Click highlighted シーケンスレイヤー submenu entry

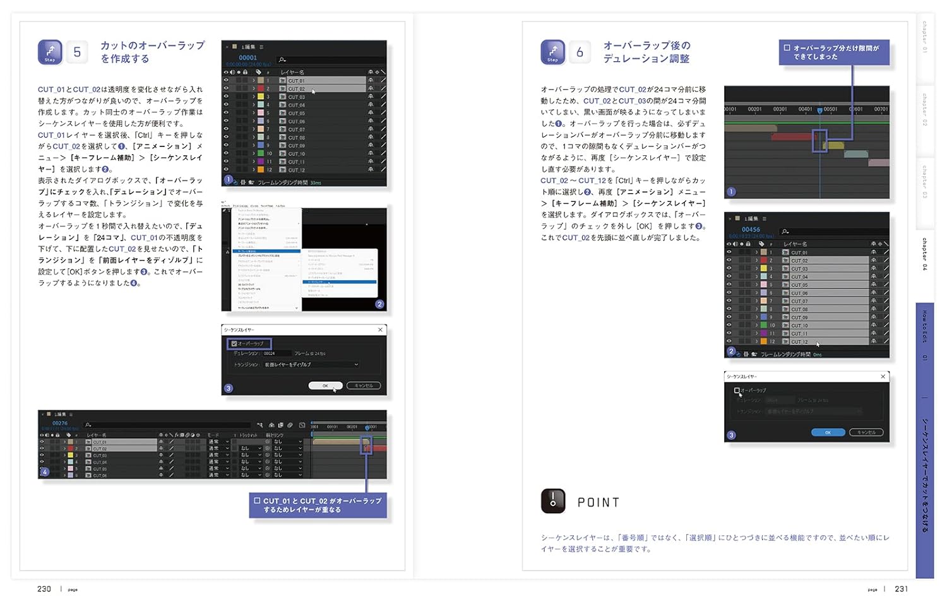point(340,282)
